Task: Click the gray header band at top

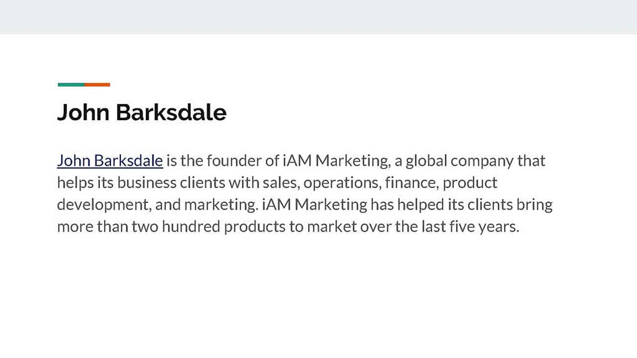Action: coord(318,17)
